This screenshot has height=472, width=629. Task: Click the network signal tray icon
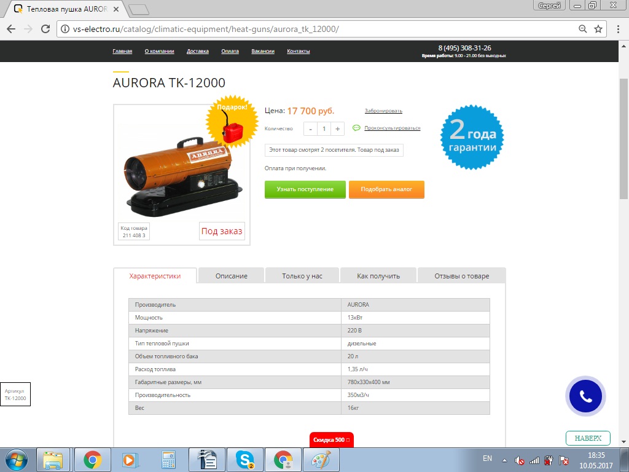click(534, 460)
